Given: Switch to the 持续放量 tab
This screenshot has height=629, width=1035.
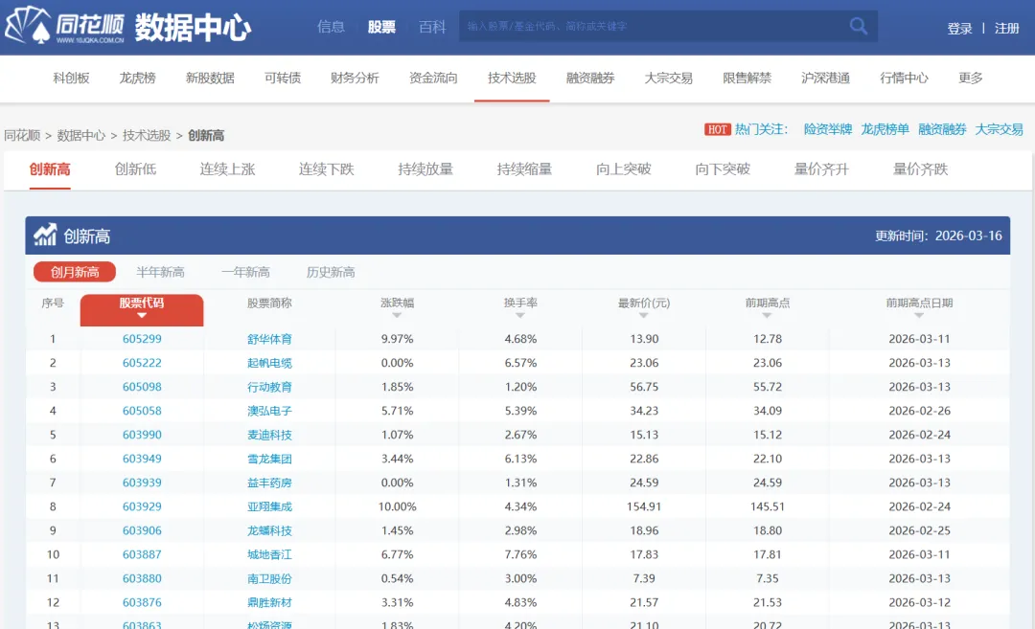Looking at the screenshot, I should tap(425, 169).
